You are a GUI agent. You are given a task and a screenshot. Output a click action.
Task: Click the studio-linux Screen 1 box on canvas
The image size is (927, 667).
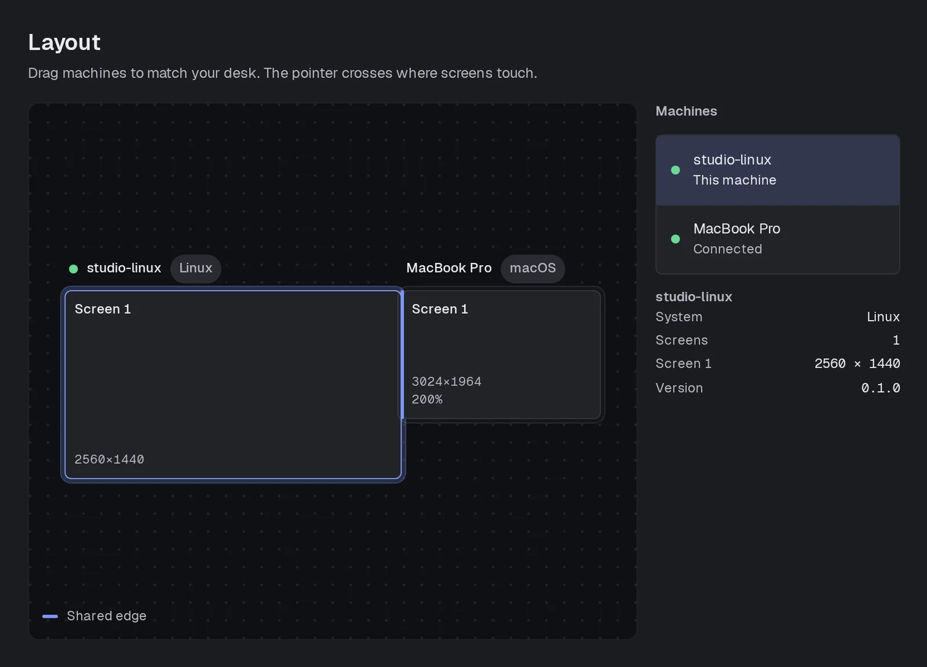(x=233, y=384)
